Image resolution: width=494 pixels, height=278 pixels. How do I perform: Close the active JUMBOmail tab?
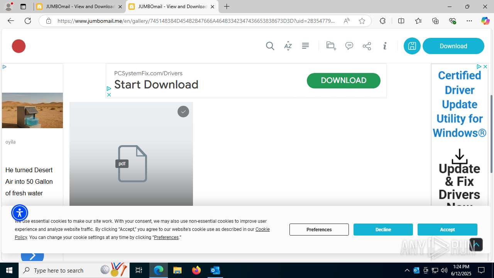[x=212, y=7]
